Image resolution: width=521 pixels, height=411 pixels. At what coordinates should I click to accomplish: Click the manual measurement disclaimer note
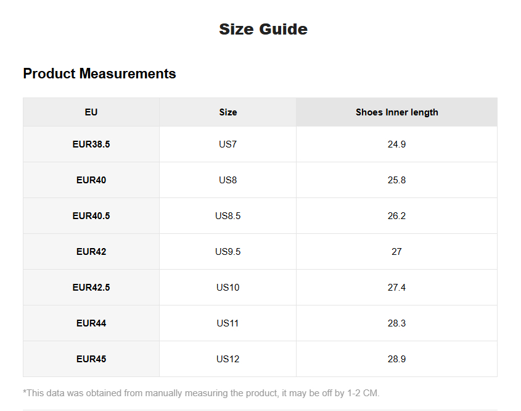[201, 393]
